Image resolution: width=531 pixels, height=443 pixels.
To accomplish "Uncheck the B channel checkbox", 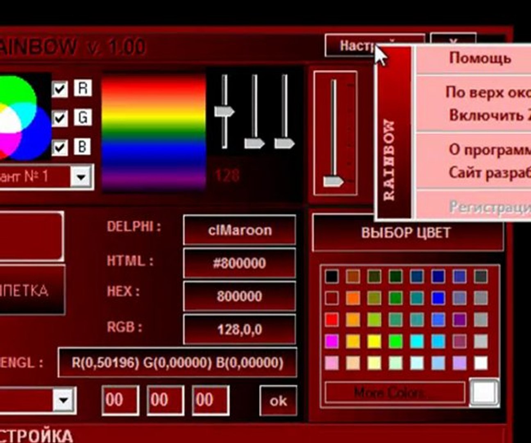I will coord(60,147).
